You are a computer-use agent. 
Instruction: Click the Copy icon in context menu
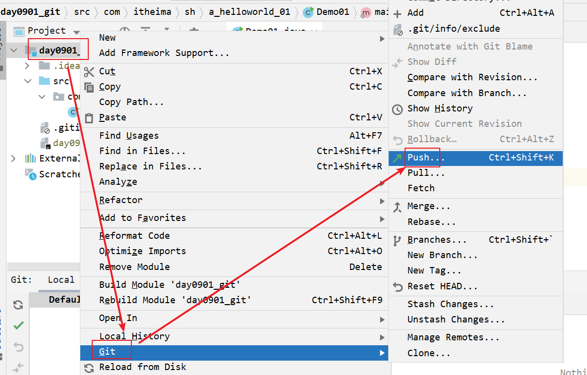point(89,87)
